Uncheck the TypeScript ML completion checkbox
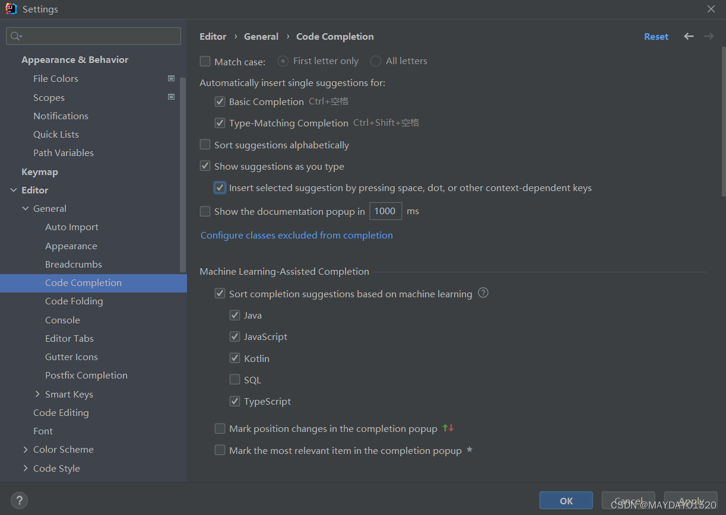The width and height of the screenshot is (726, 515). coord(235,401)
